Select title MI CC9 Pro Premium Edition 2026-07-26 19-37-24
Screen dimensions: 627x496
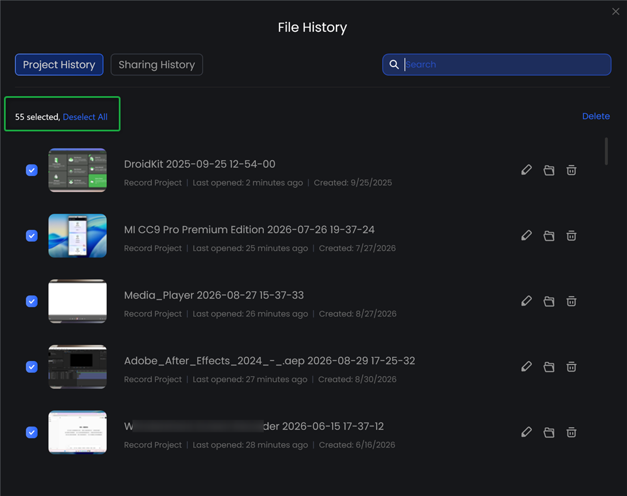[x=249, y=230]
